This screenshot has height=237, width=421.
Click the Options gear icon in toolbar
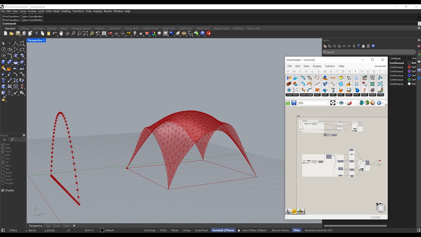point(184,33)
